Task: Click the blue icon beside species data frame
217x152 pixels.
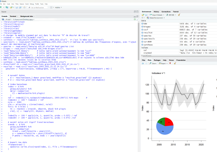Action: [142, 36]
